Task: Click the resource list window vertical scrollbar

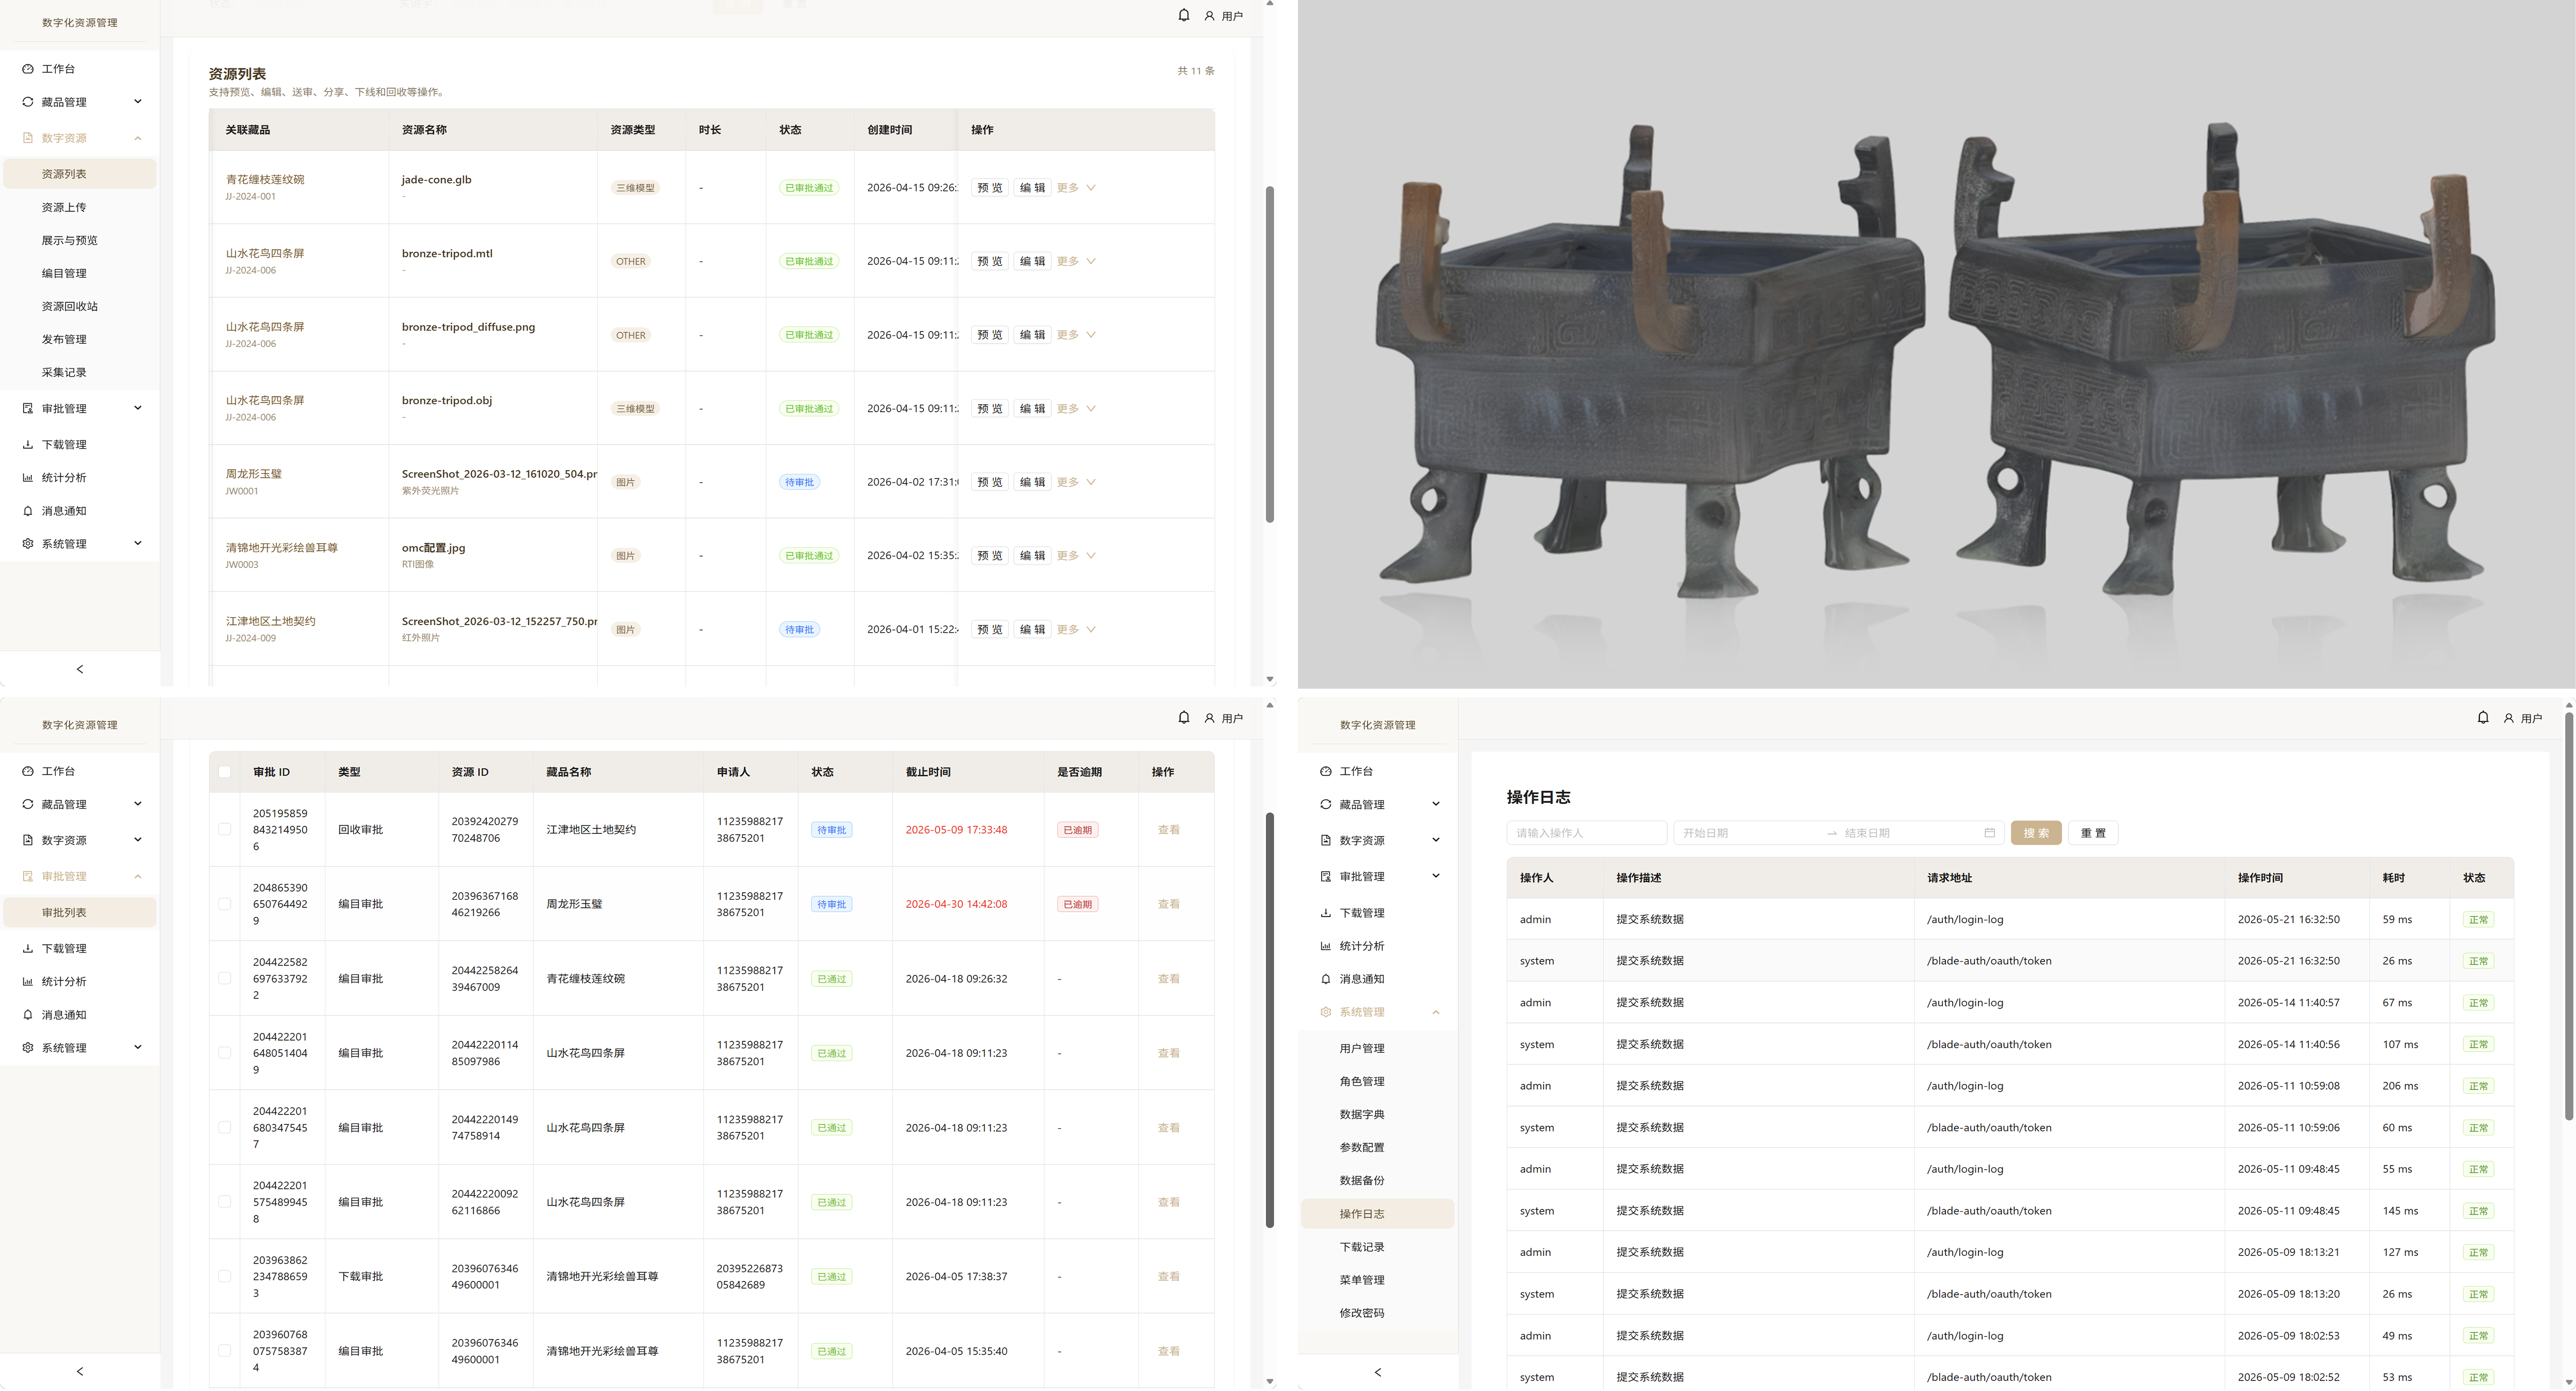Action: click(x=1270, y=354)
